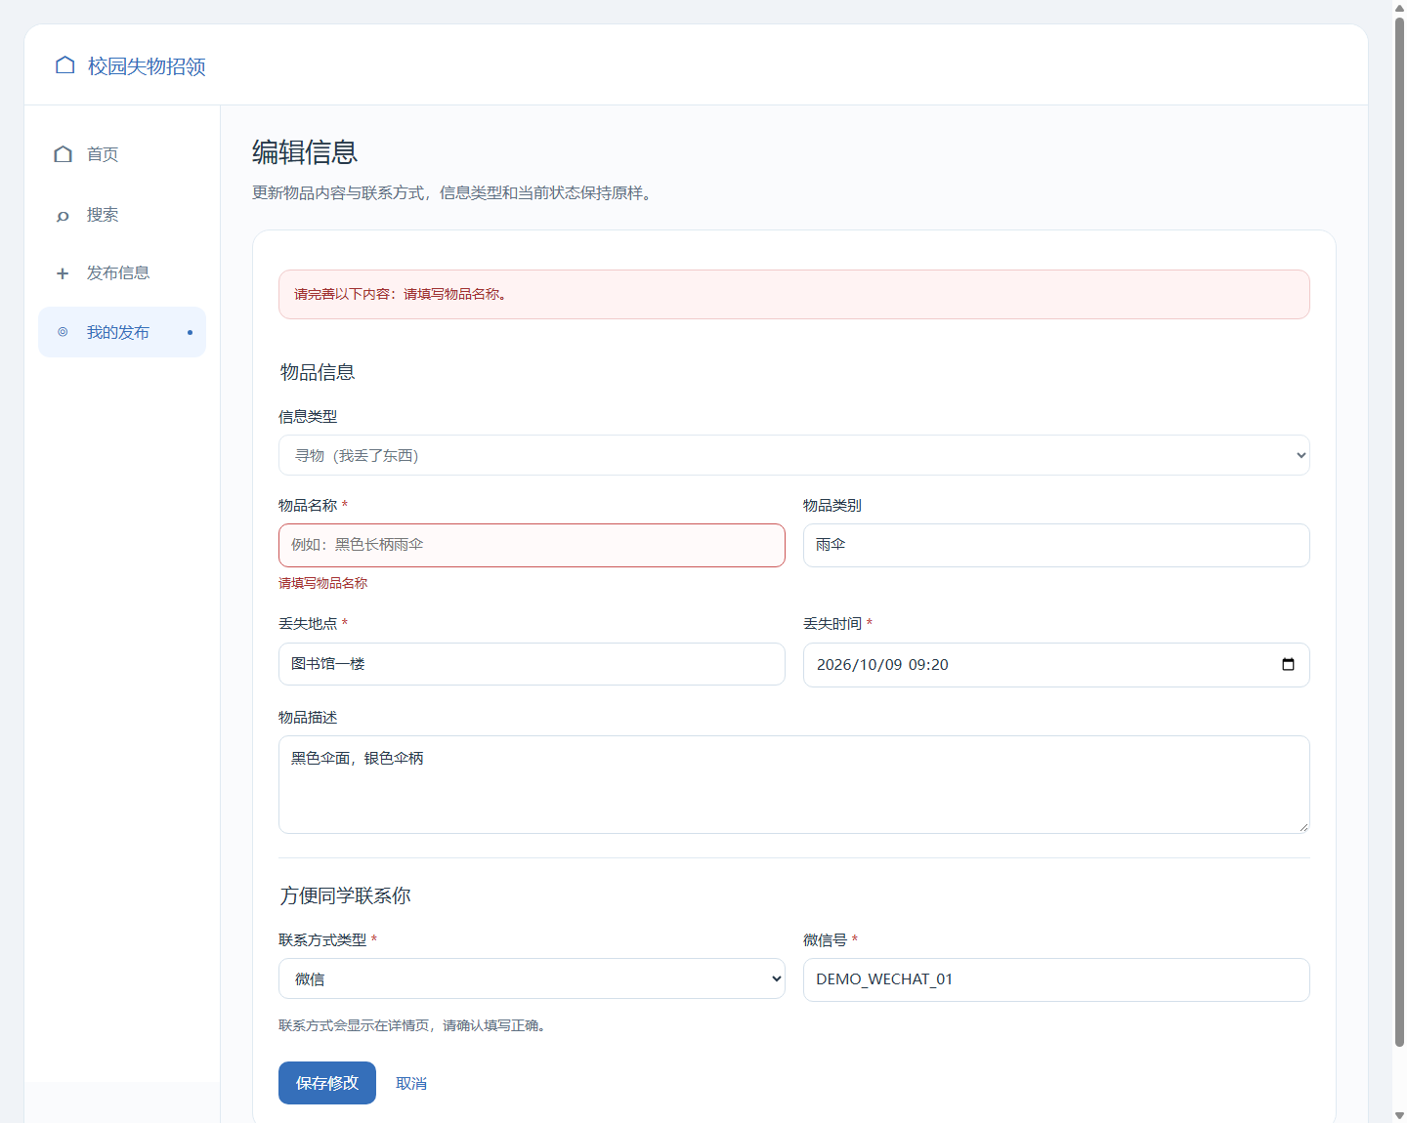
Task: Click the 物品信息 section heading
Action: [318, 372]
